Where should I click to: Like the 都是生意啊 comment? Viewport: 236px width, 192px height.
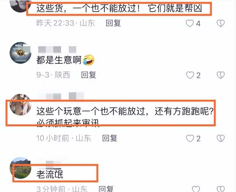pyautogui.click(x=190, y=75)
